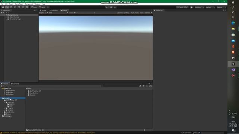Select the Rect tool
Image resolution: width=239 pixels, height=134 pixels.
tap(19, 7)
